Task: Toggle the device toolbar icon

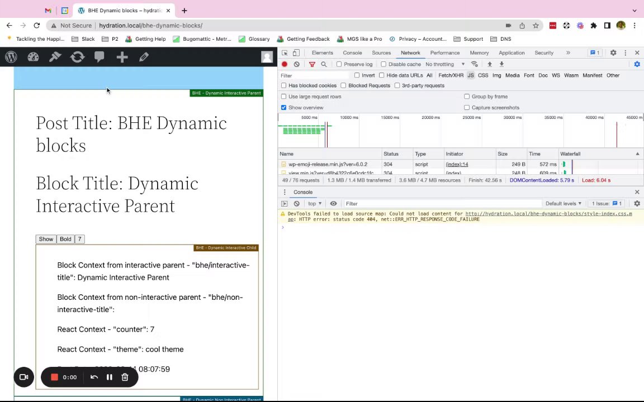Action: coord(296,53)
